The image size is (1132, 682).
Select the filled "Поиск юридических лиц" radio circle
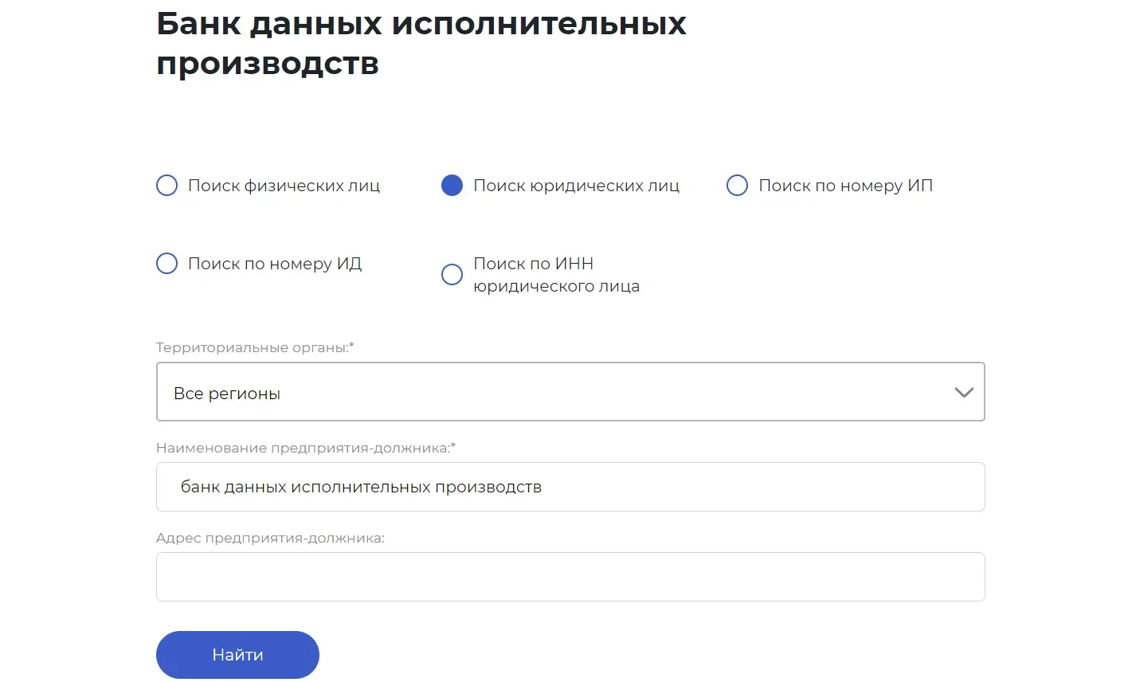click(x=452, y=186)
